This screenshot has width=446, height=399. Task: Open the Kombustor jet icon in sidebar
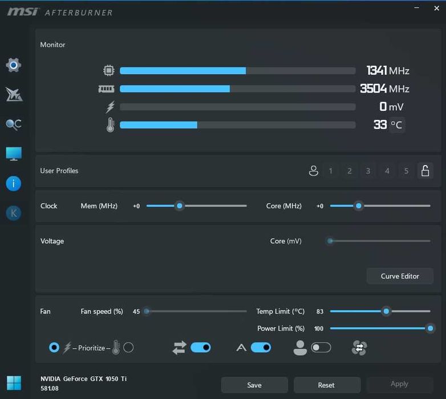14,94
